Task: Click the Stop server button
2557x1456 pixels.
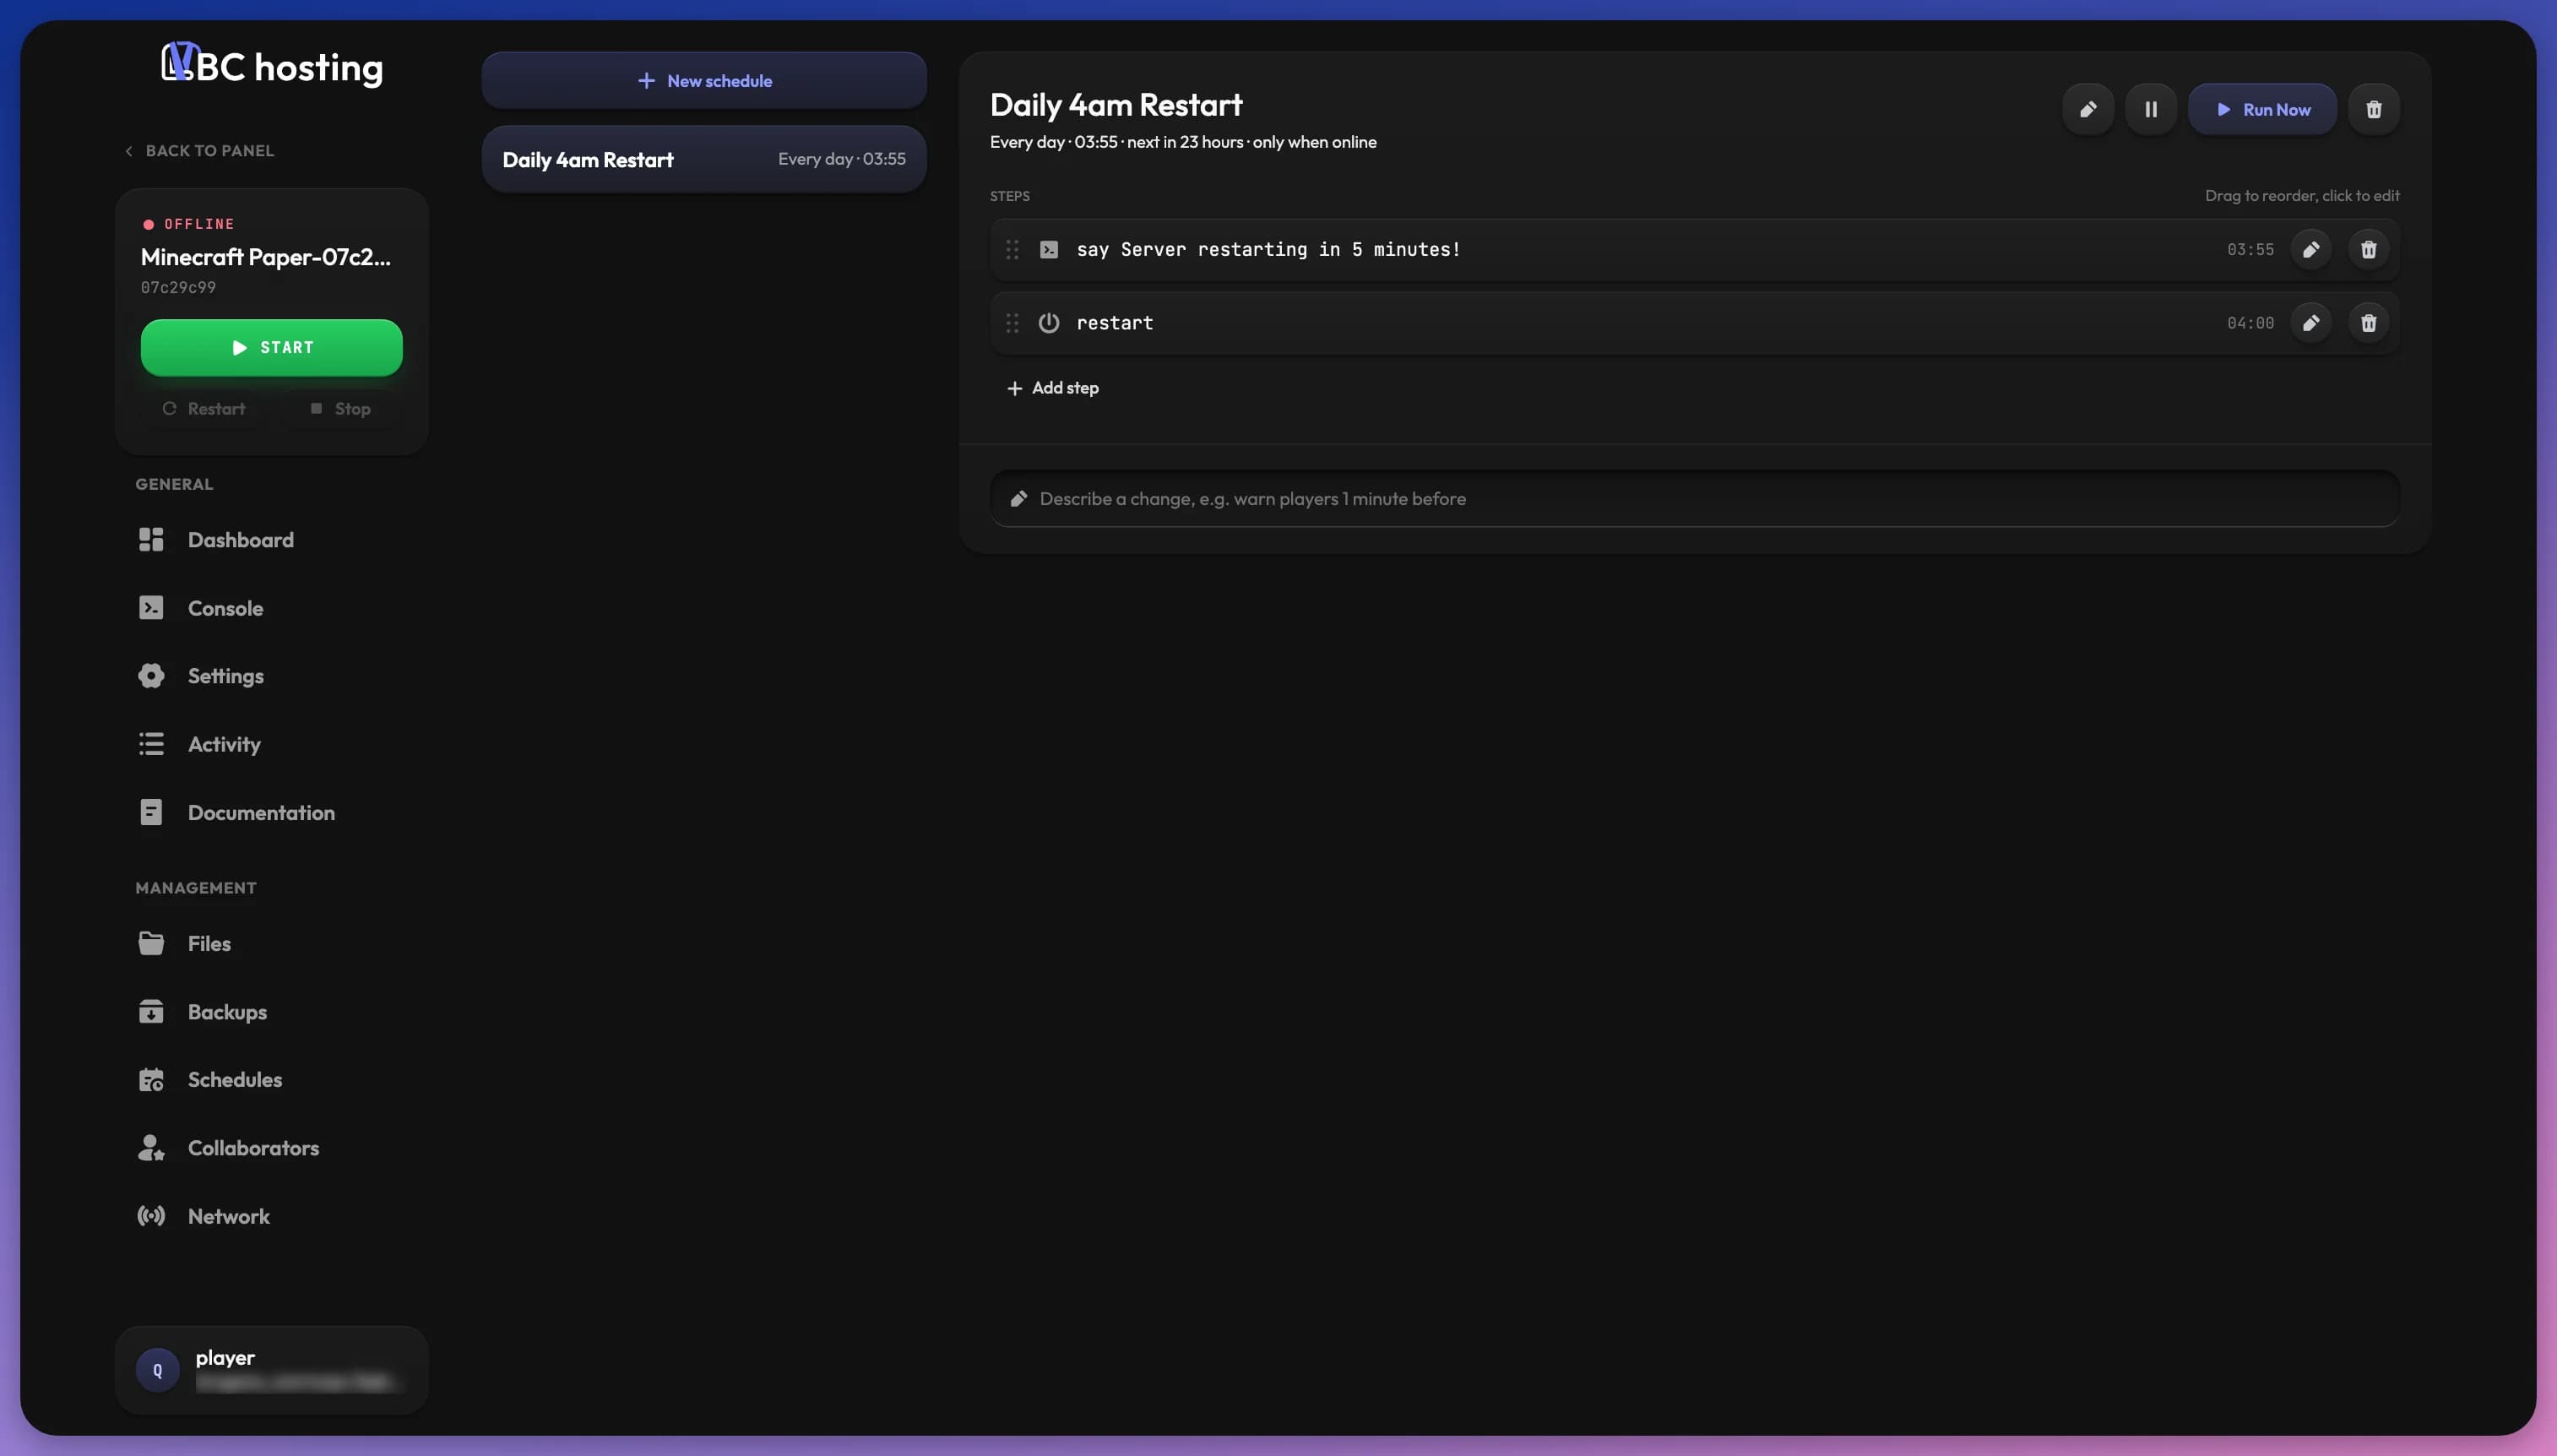Action: 341,408
